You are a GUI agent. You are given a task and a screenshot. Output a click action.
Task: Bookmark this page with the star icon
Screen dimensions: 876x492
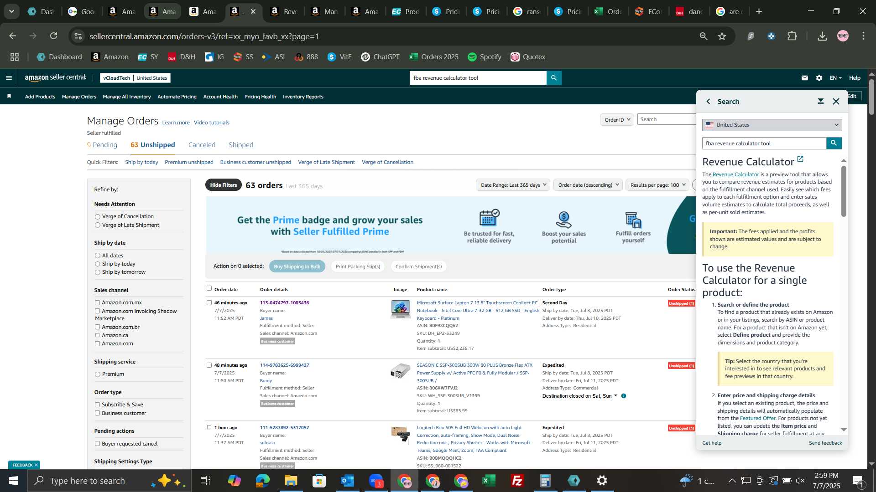(722, 36)
